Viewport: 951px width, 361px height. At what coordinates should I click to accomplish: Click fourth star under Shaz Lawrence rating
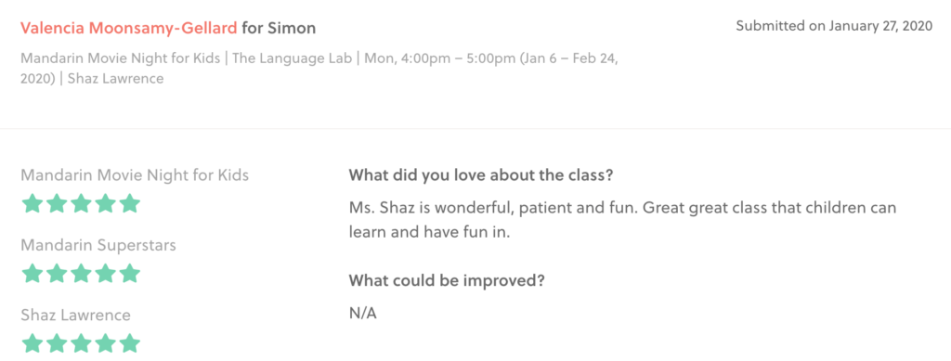105,343
